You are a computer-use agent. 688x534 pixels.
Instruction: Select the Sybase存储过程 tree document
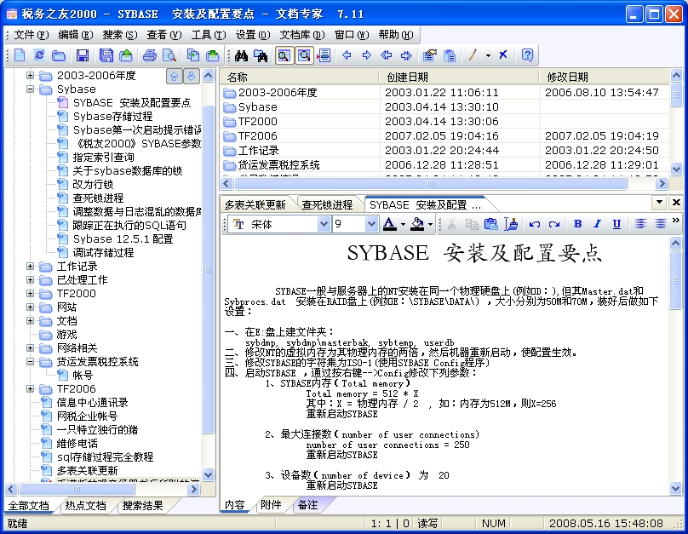click(x=112, y=117)
